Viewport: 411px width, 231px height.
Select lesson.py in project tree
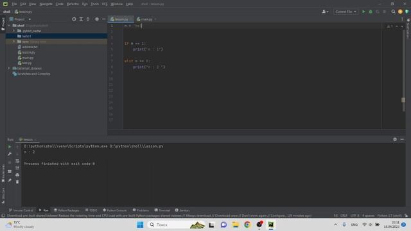coord(28,53)
